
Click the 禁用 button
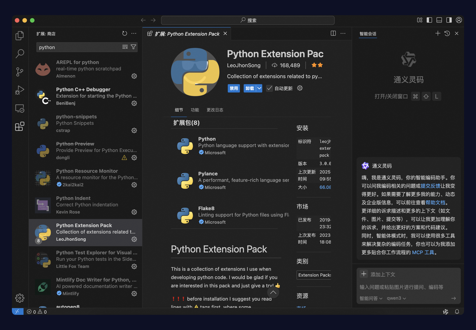tap(234, 88)
